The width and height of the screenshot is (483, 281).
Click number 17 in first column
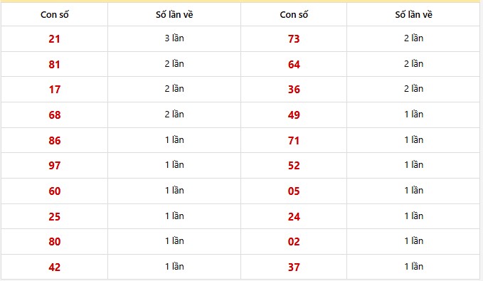tap(55, 90)
